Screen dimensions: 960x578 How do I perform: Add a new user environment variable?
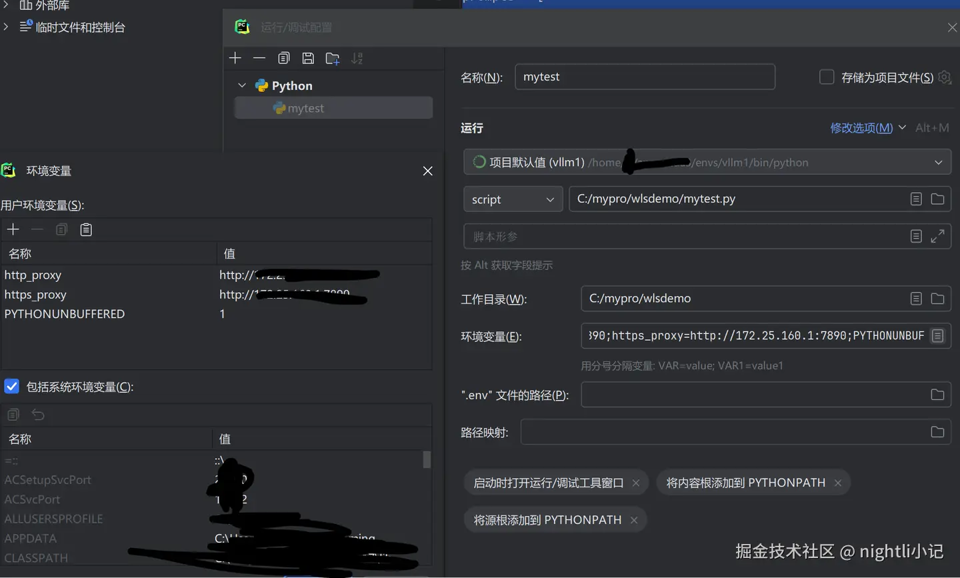click(x=13, y=229)
